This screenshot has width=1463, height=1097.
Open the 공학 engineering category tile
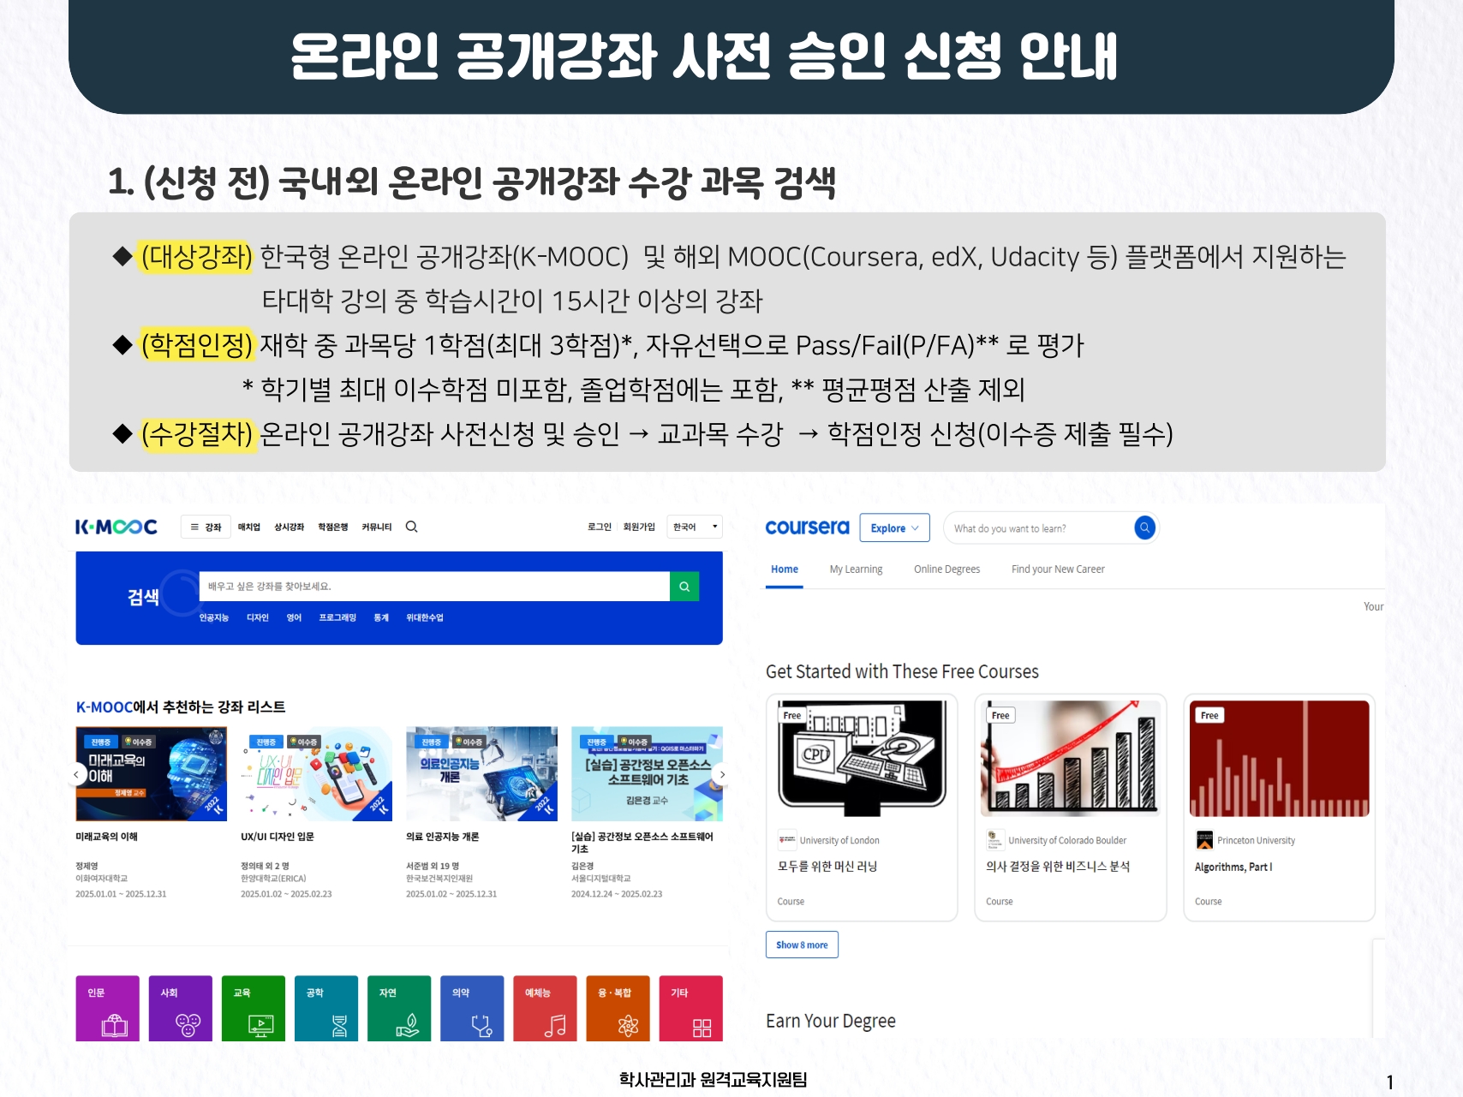click(x=326, y=1008)
